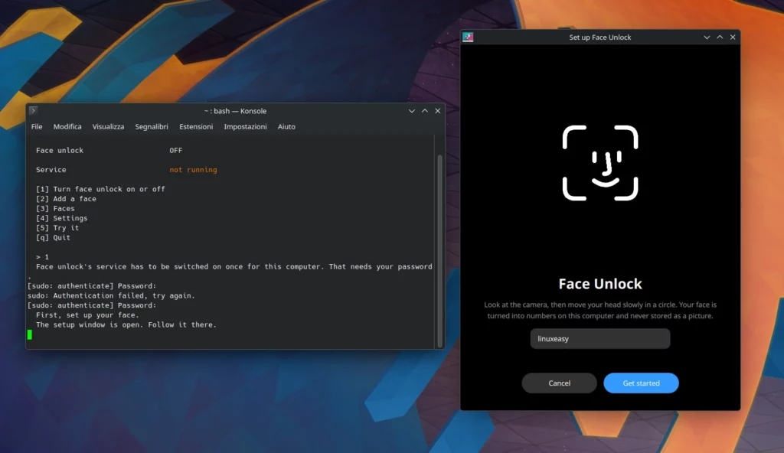Click 'sudo: Authentication failed, try again.' line
The height and width of the screenshot is (453, 784).
click(x=111, y=295)
